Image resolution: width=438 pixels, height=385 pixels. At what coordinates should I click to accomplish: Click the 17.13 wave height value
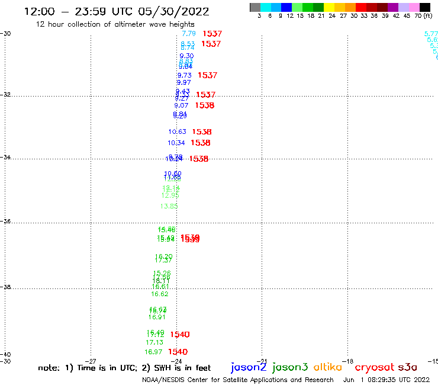pos(154,342)
